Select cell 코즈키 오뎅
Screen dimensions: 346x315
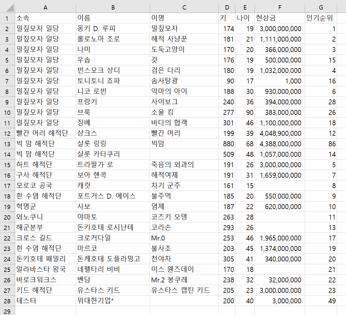184,217
